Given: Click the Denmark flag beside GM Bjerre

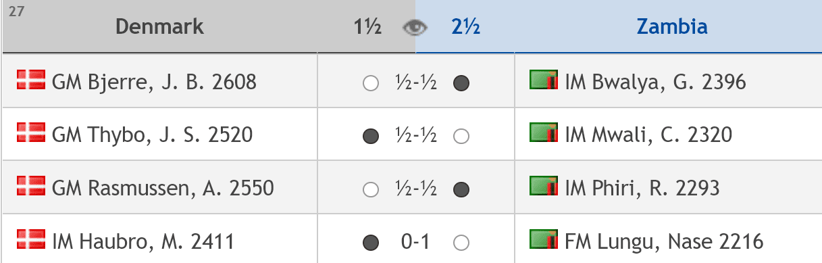Looking at the screenshot, I should pos(31,78).
